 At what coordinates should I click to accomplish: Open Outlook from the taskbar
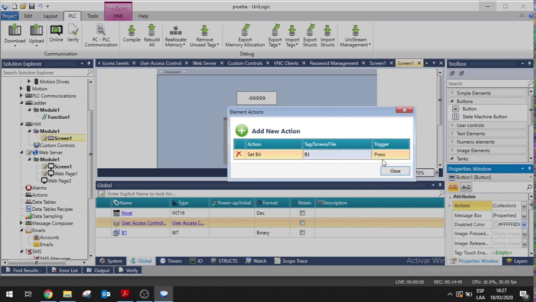click(x=106, y=294)
